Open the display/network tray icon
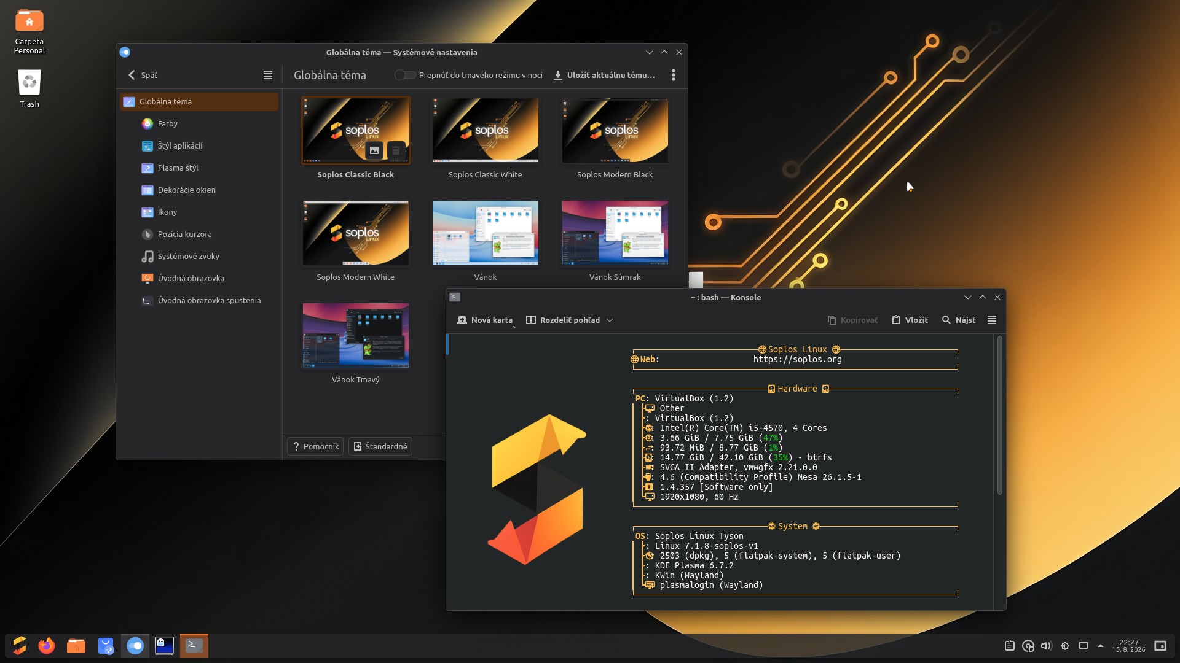The image size is (1180, 663). 1084,646
